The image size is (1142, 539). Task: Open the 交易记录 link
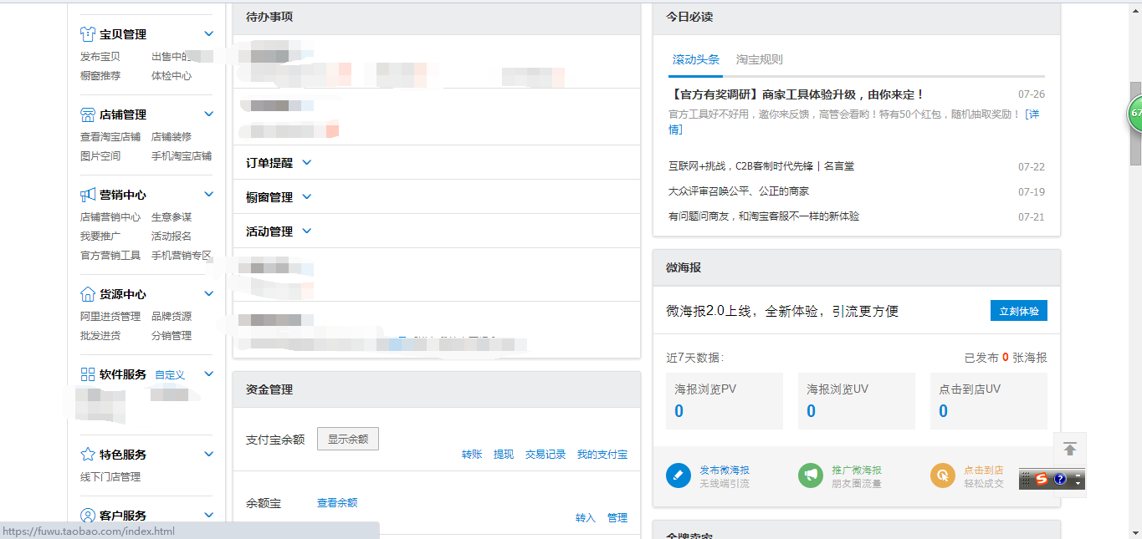click(545, 455)
